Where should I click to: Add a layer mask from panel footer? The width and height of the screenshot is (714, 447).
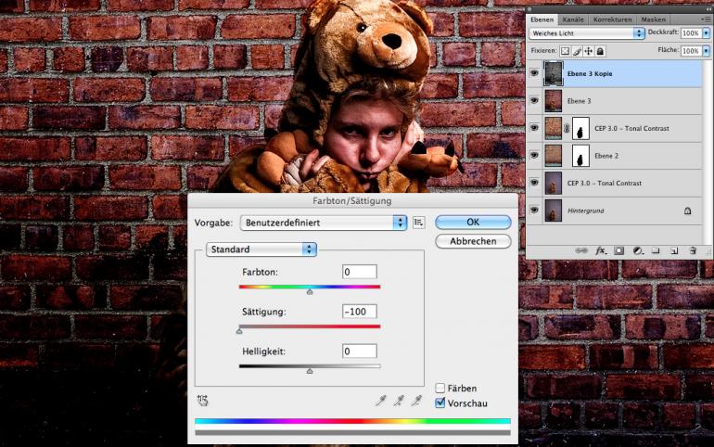(619, 250)
